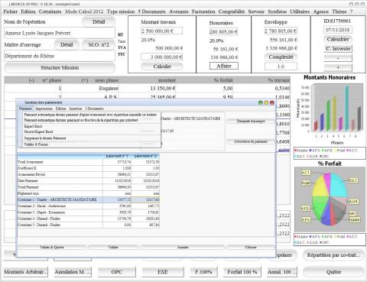
Task: Open the Avenants menu
Action: (179, 11)
